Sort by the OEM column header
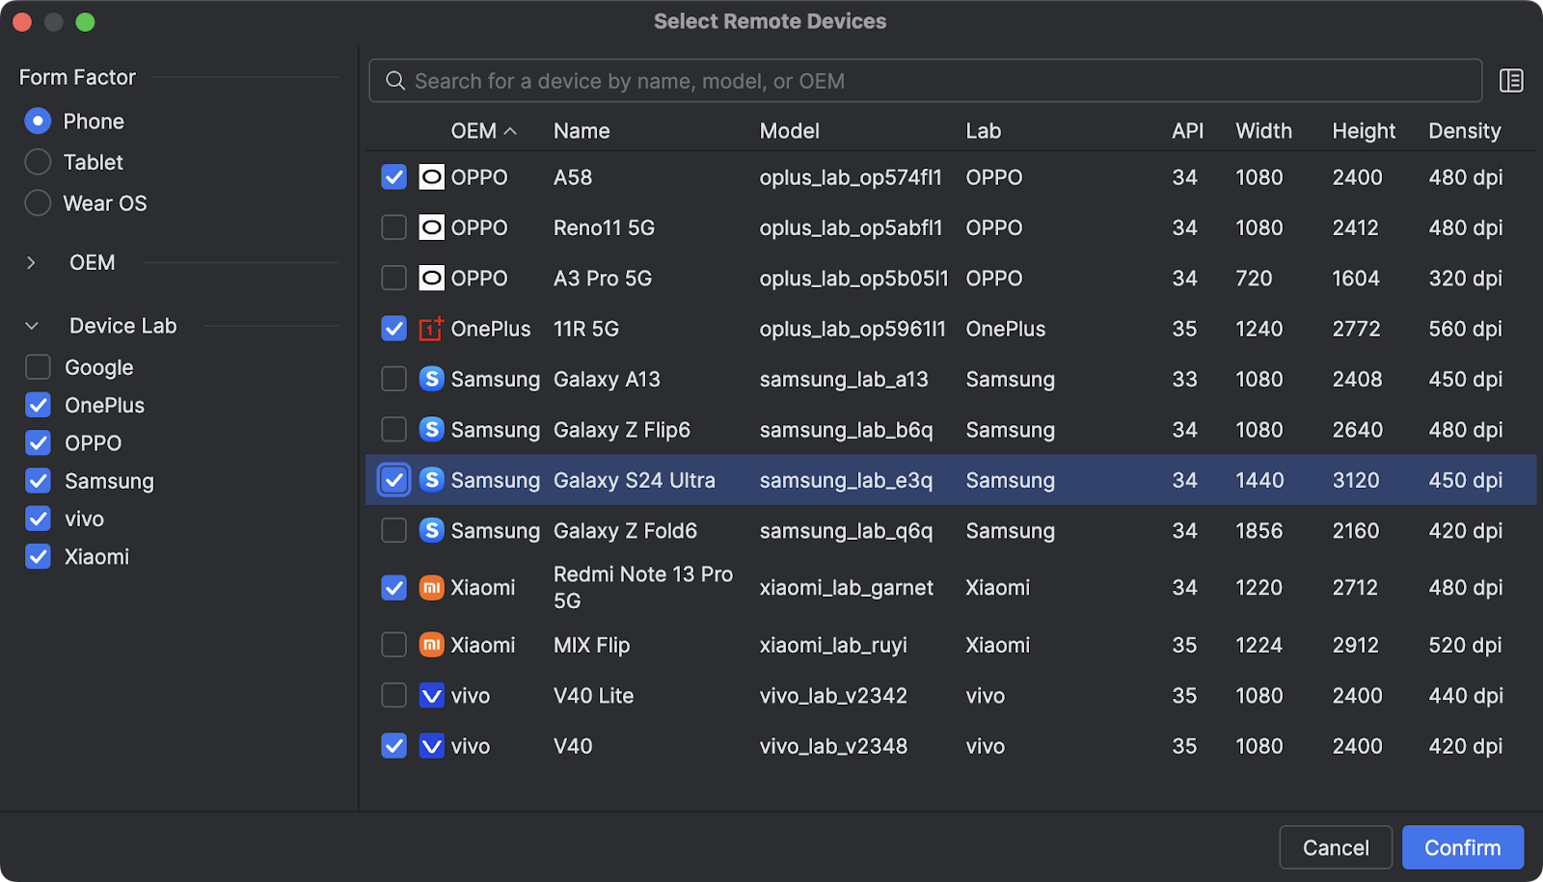This screenshot has width=1543, height=882. 483,131
